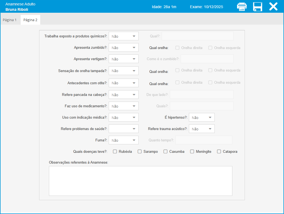Screen dimensions: 284x214
Task: Open the empty 'Refere problemas de saúde' dropdown
Action: 124,129
